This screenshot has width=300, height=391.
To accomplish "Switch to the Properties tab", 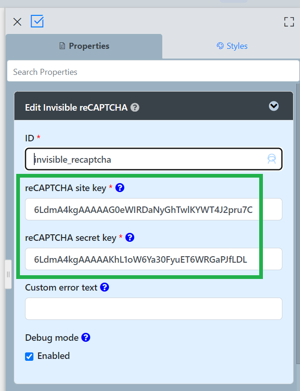I will pyautogui.click(x=84, y=46).
